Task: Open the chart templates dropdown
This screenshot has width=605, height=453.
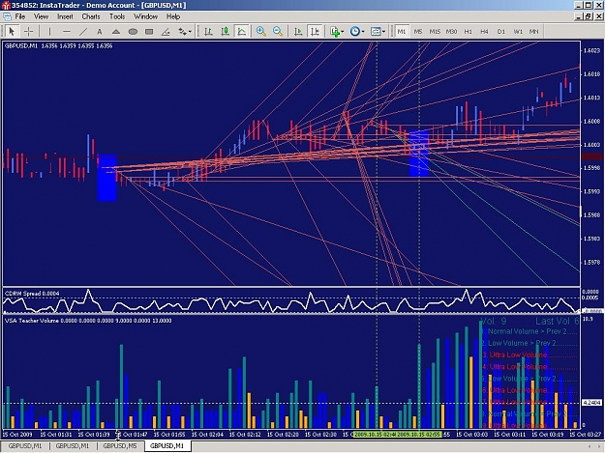Action: (378, 32)
